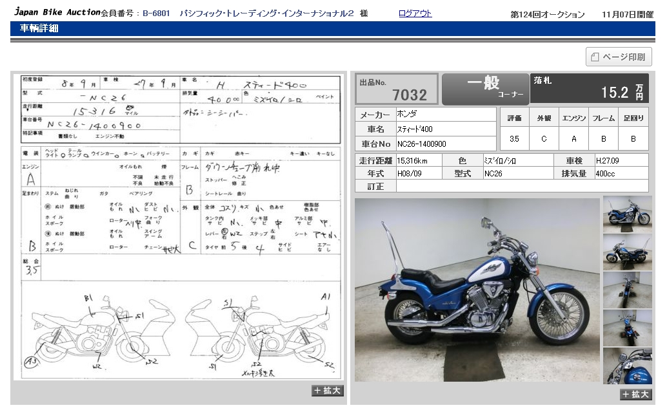Click the mileage value 15,316km cell
667x410 pixels.
[x=418, y=160]
